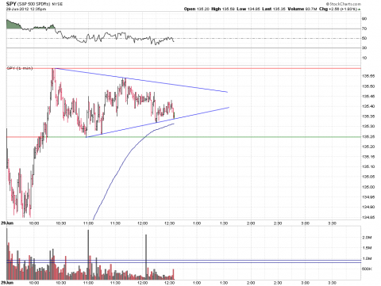The image size is (381, 286).
Task: Click the 135.25 price axis label
Action: click(x=368, y=136)
